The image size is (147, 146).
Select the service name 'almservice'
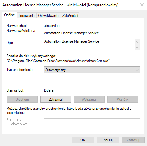tap(51, 26)
